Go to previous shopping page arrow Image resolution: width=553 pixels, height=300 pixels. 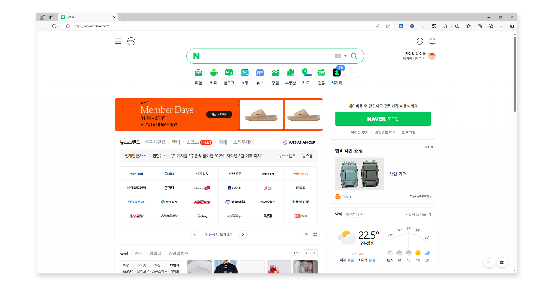point(307,253)
